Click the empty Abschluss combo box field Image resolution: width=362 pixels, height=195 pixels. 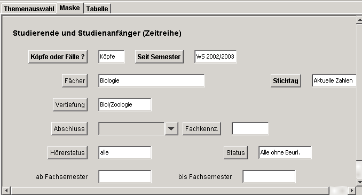[x=131, y=128]
